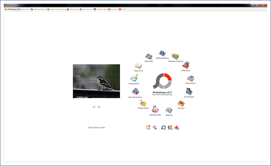Visit the http://www.photoscape.org/ link
The image size is (271, 166).
tap(162, 94)
